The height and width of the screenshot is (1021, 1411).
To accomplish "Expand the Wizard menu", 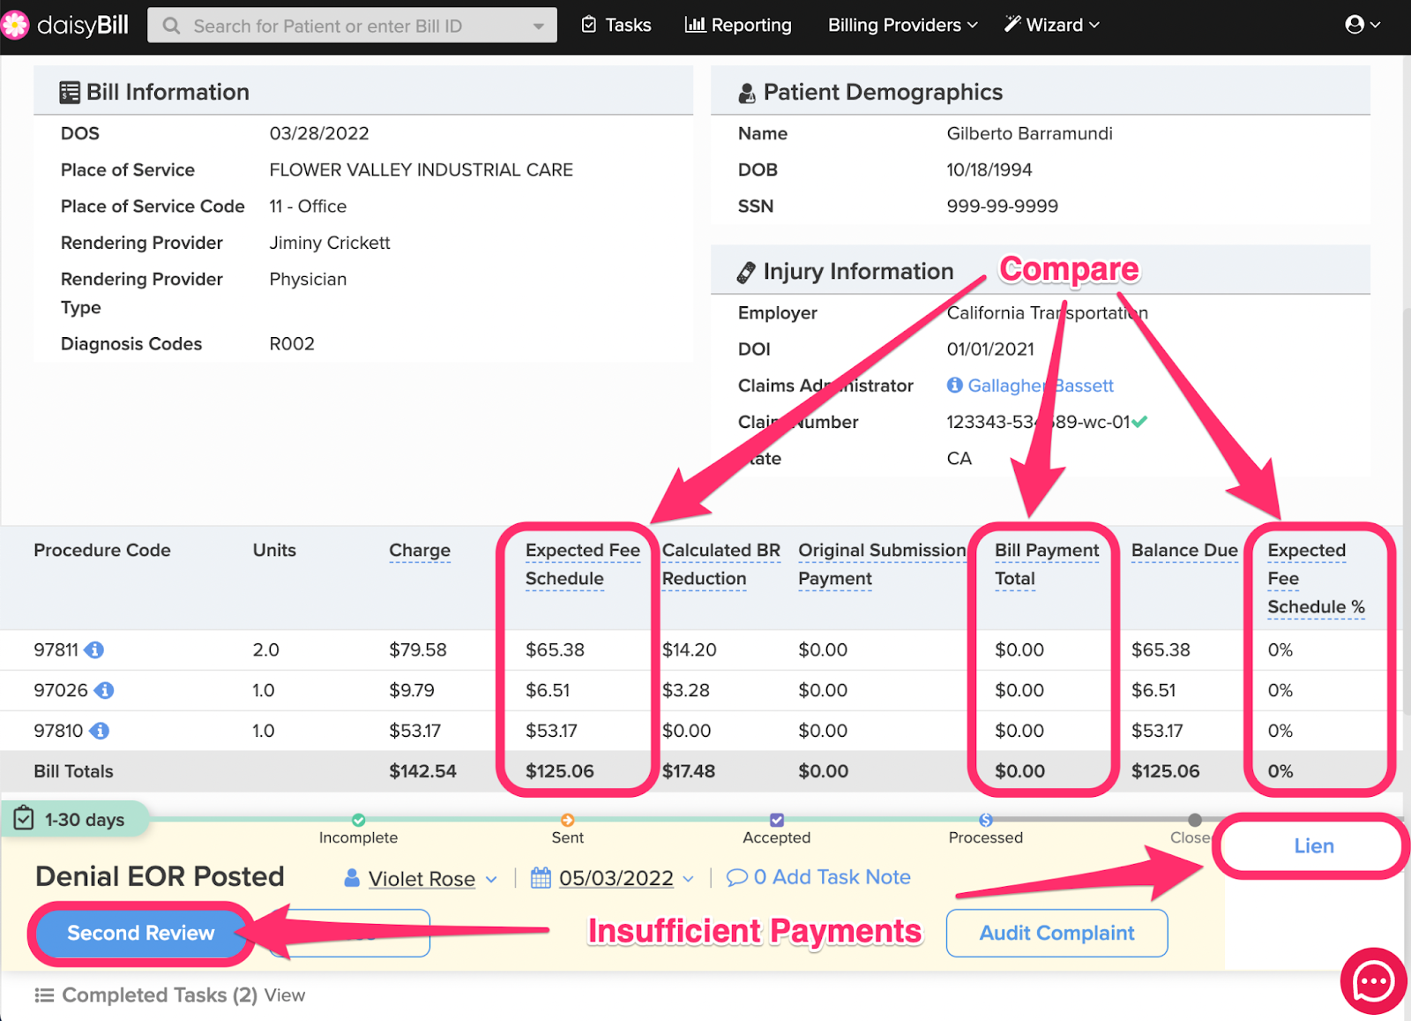I will [1052, 25].
